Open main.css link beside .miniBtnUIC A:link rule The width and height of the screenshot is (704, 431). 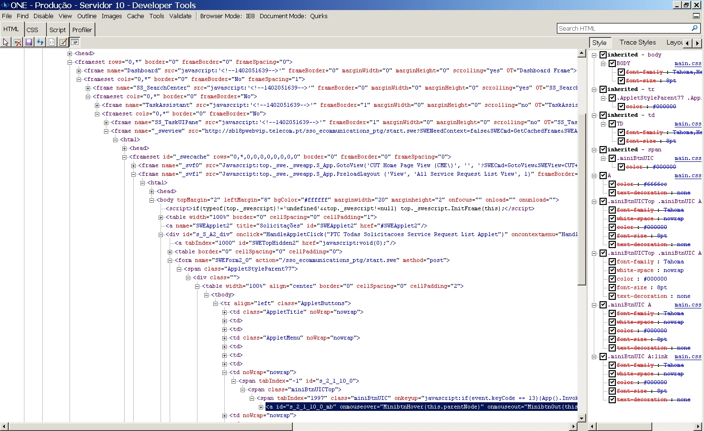tap(688, 356)
